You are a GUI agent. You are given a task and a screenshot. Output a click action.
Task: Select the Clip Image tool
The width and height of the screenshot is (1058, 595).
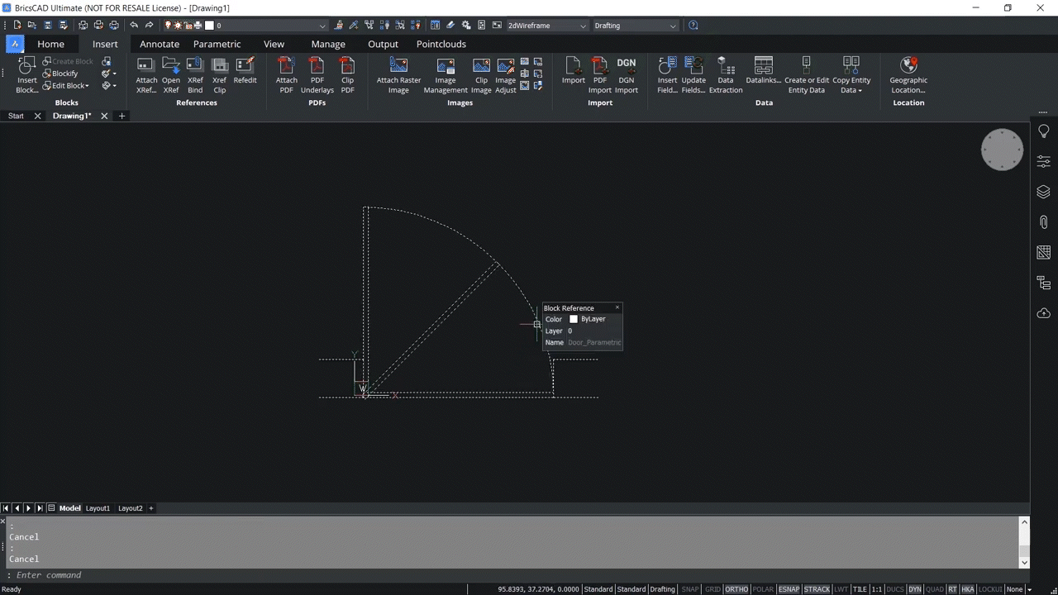tap(481, 75)
